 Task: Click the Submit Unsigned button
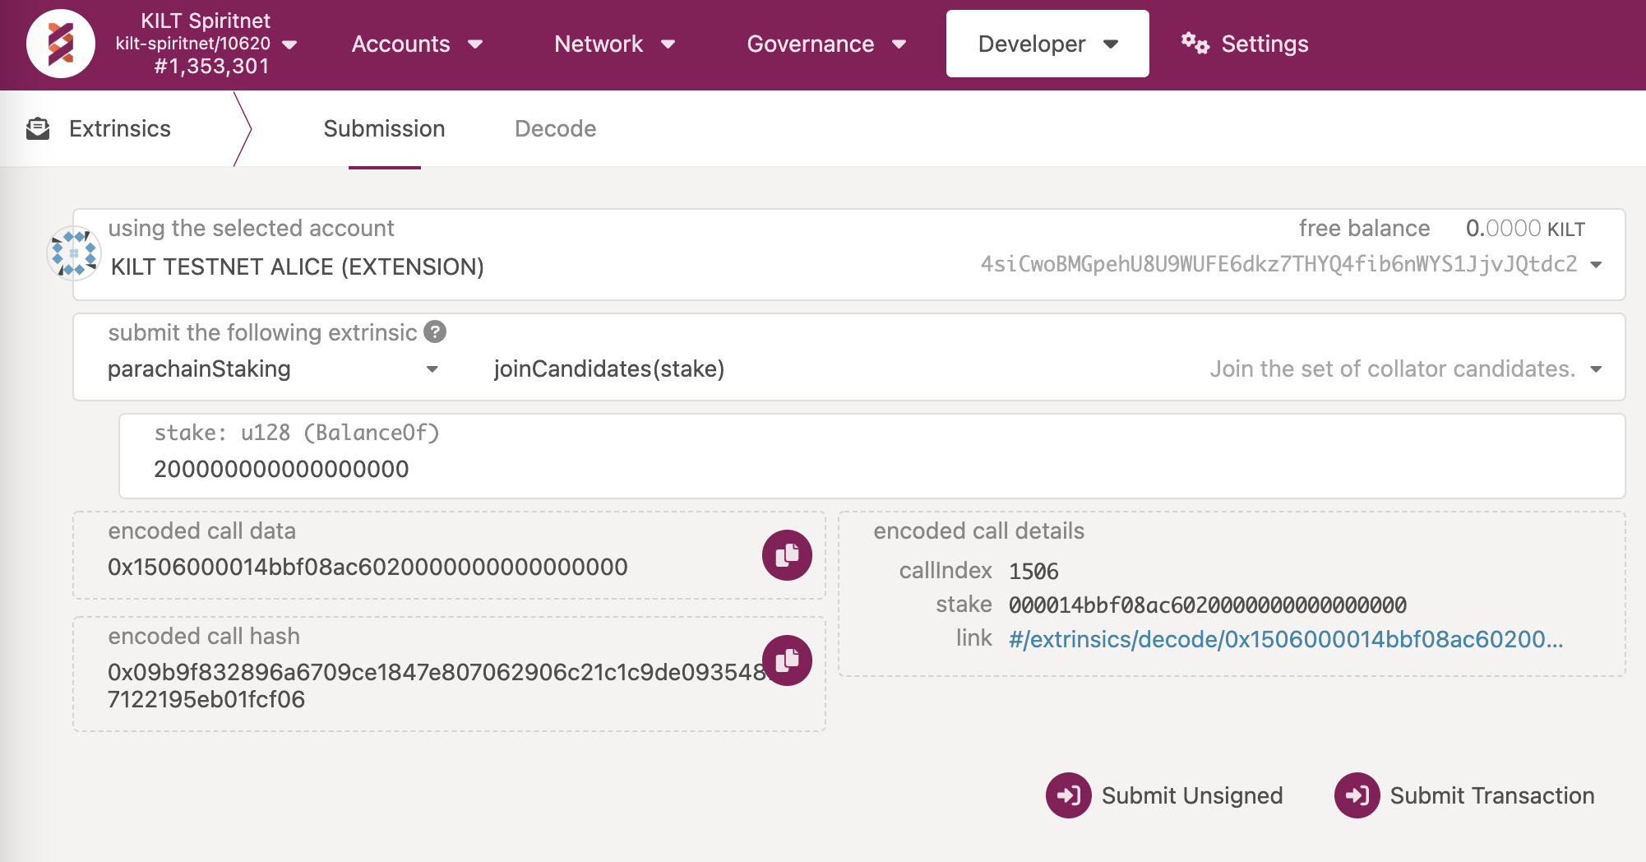coord(1165,795)
